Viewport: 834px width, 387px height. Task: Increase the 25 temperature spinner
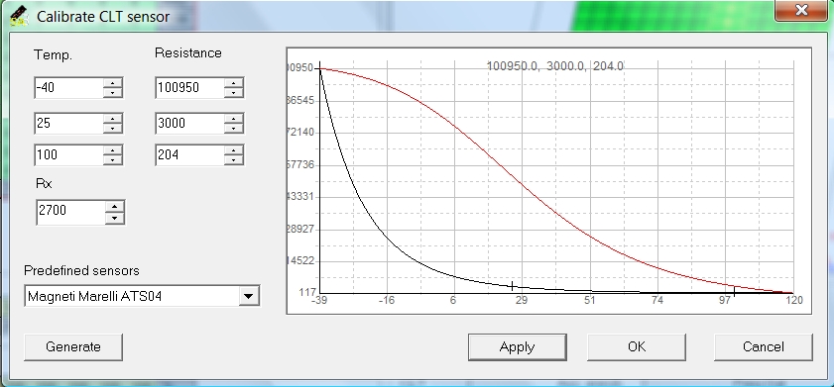(x=112, y=119)
